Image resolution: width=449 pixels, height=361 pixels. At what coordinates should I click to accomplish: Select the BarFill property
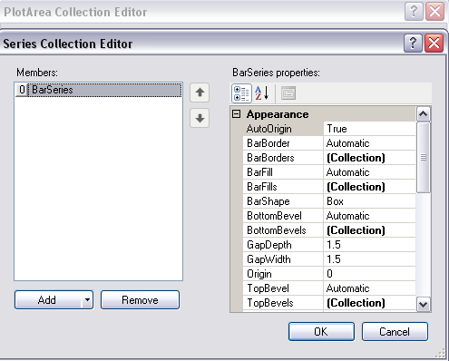pyautogui.click(x=283, y=172)
